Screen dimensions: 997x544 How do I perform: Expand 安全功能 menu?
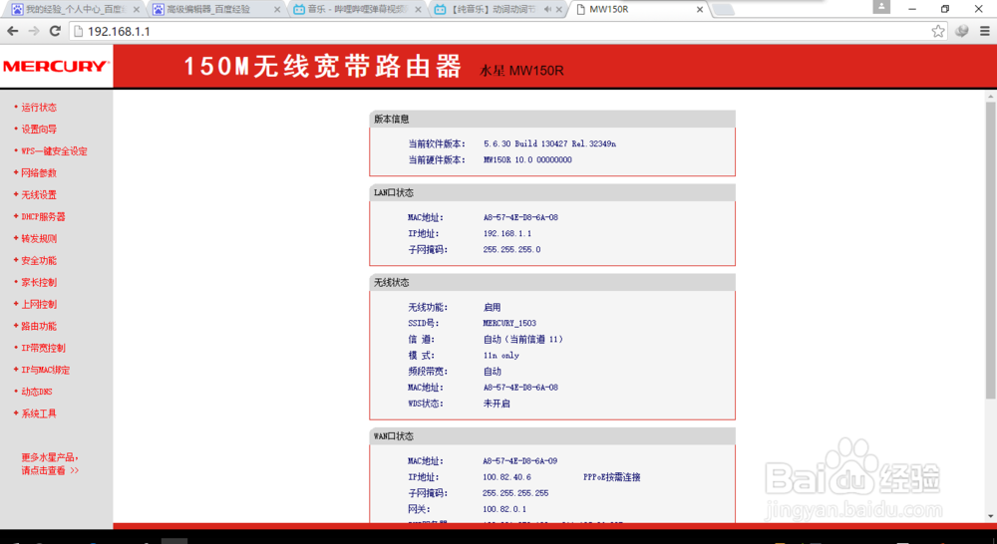tap(39, 261)
